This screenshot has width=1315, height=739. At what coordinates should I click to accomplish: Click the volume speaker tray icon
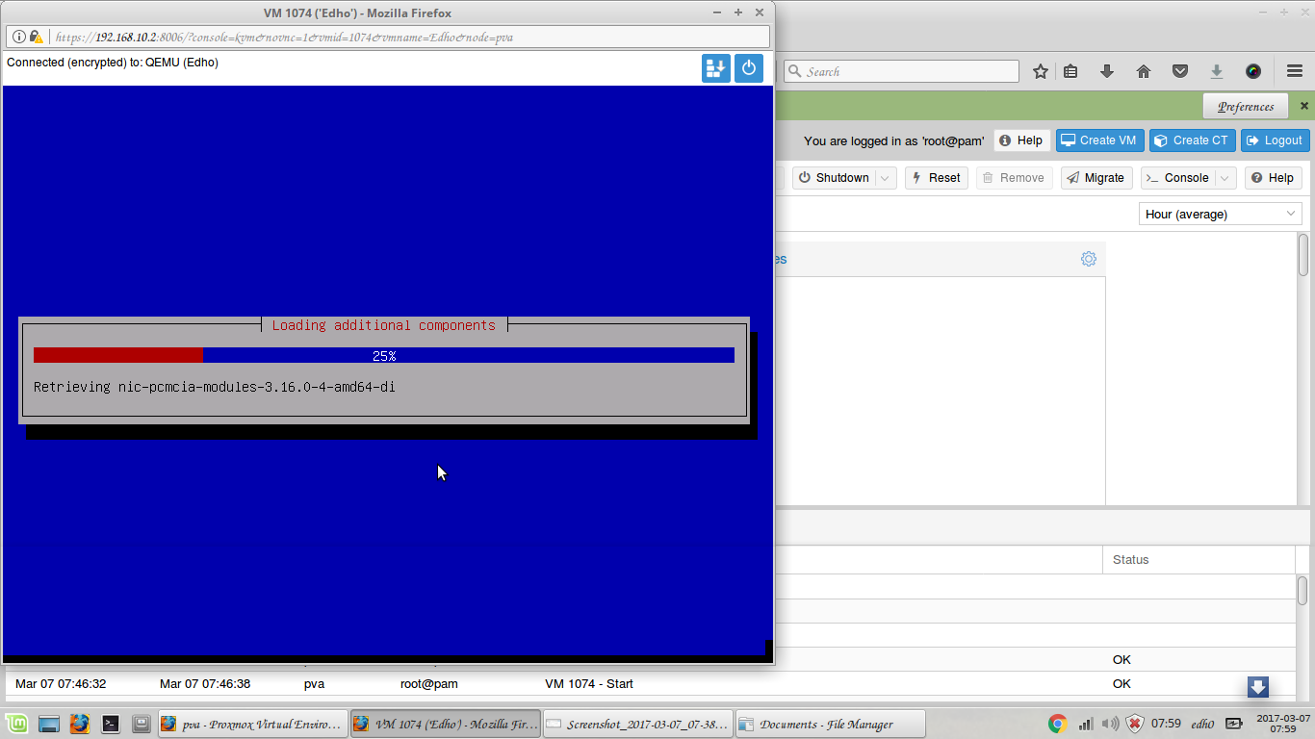1110,724
